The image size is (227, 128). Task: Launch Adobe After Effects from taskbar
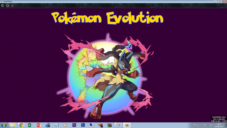(74, 125)
